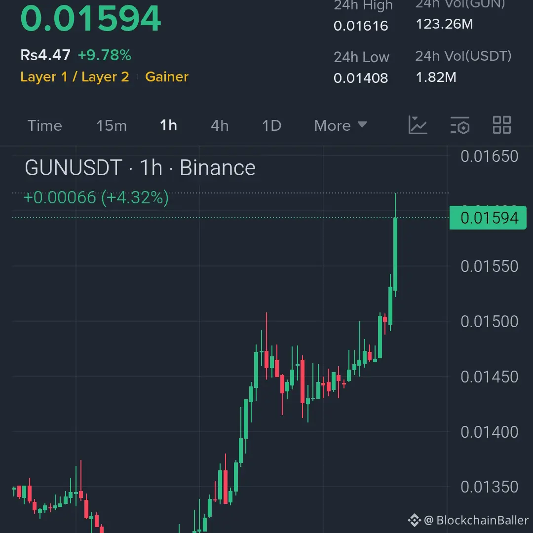The image size is (533, 533).
Task: Tap the 0.01594 current price label on axis
Action: [x=488, y=218]
